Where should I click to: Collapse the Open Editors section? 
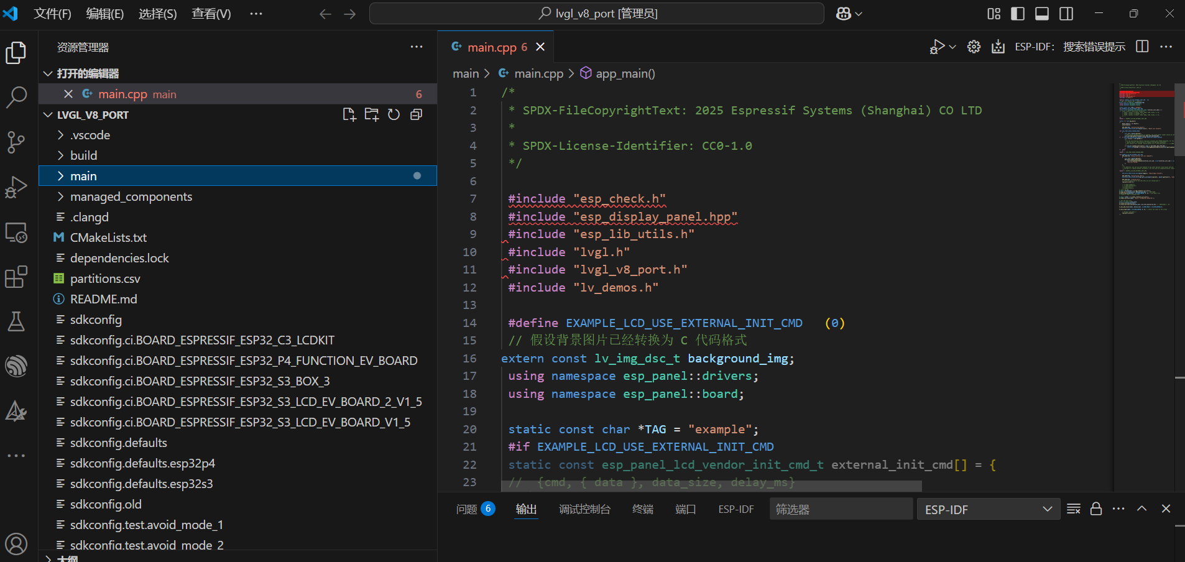click(48, 73)
